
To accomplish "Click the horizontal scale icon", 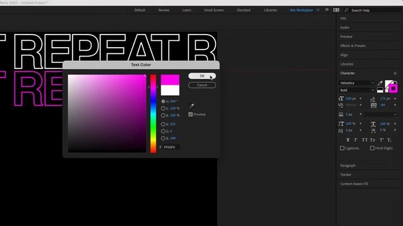I will tap(373, 124).
